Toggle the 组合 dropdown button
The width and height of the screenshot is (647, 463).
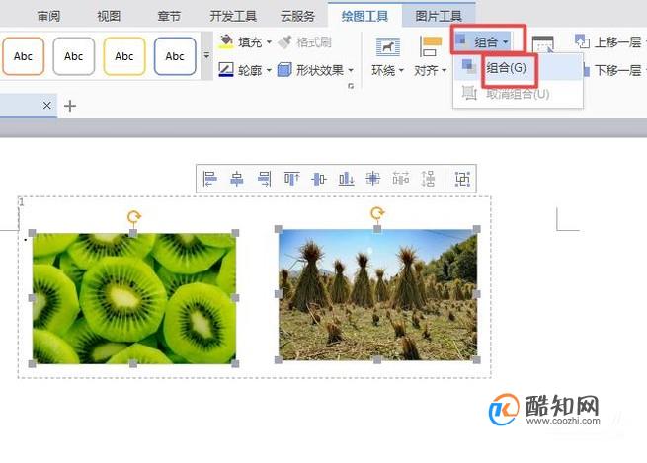pyautogui.click(x=483, y=41)
